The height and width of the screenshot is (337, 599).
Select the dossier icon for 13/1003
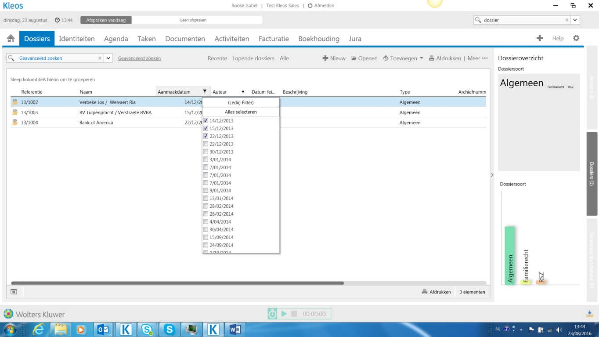point(15,112)
